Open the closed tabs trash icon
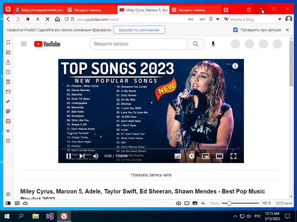297x222 pixels. (x=249, y=10)
